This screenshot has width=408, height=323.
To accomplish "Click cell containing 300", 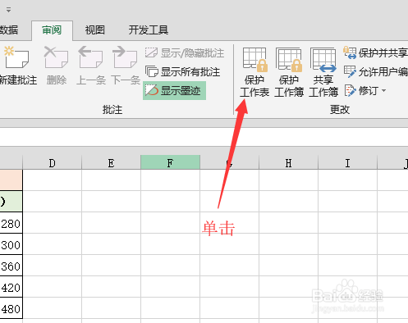I will pyautogui.click(x=11, y=244).
